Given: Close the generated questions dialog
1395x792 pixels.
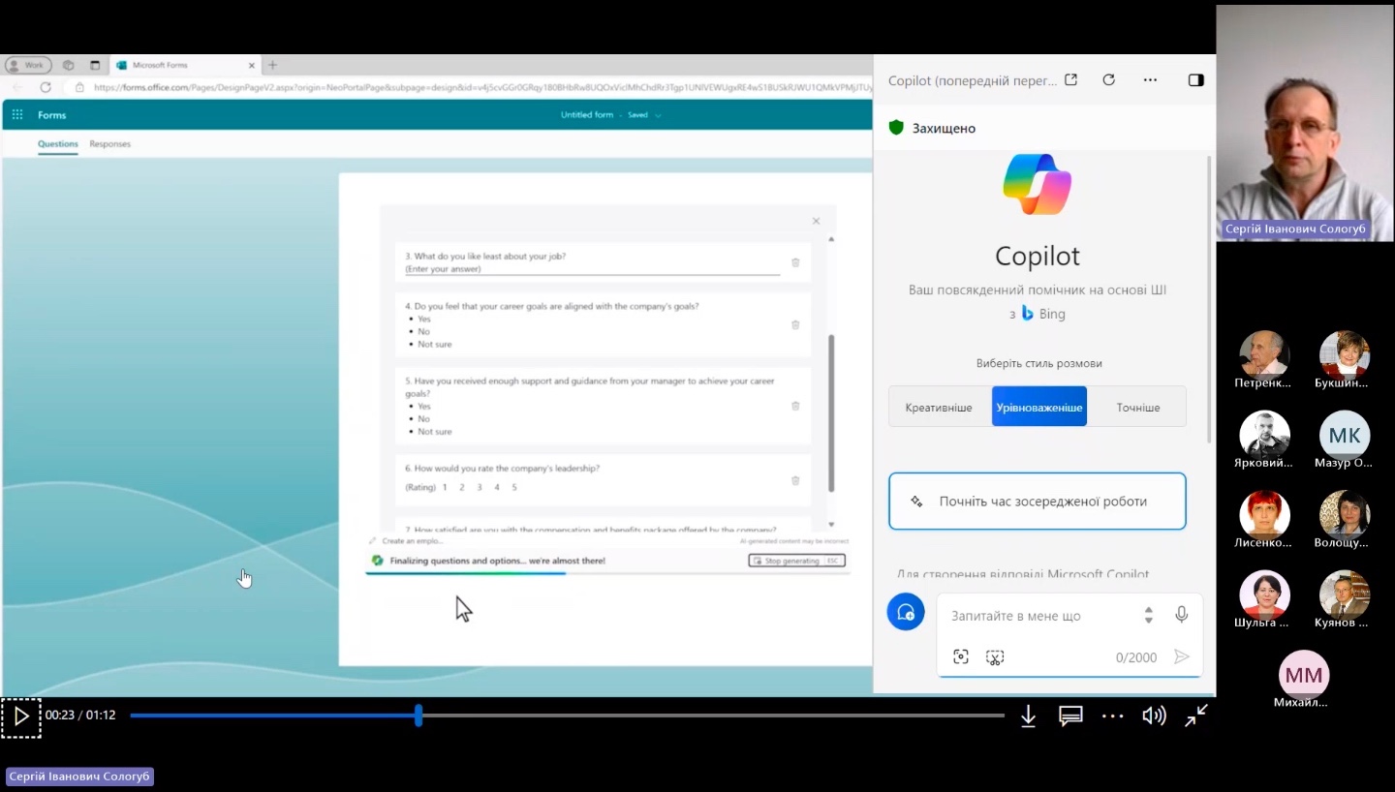Looking at the screenshot, I should coord(816,221).
